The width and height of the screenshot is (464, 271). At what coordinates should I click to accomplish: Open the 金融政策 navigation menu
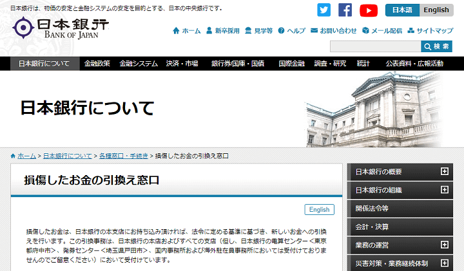pyautogui.click(x=97, y=64)
